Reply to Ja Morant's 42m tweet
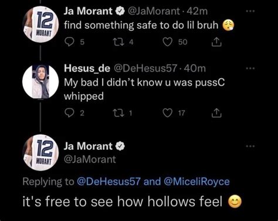278x221 pixels. (69, 42)
